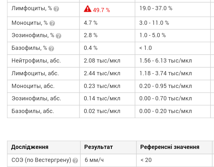Click the Базофилы, абс. row label

point(33,111)
